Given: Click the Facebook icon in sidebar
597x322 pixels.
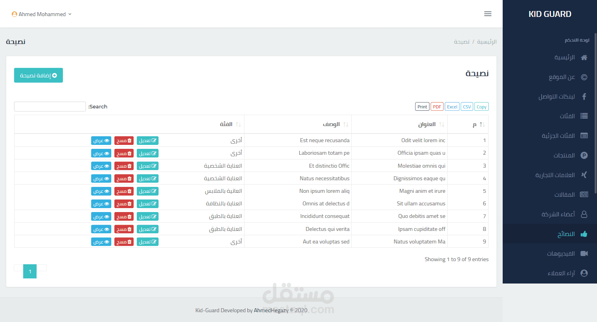Looking at the screenshot, I should pos(584,97).
